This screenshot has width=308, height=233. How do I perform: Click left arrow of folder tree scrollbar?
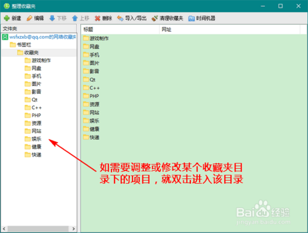pyautogui.click(x=4, y=229)
